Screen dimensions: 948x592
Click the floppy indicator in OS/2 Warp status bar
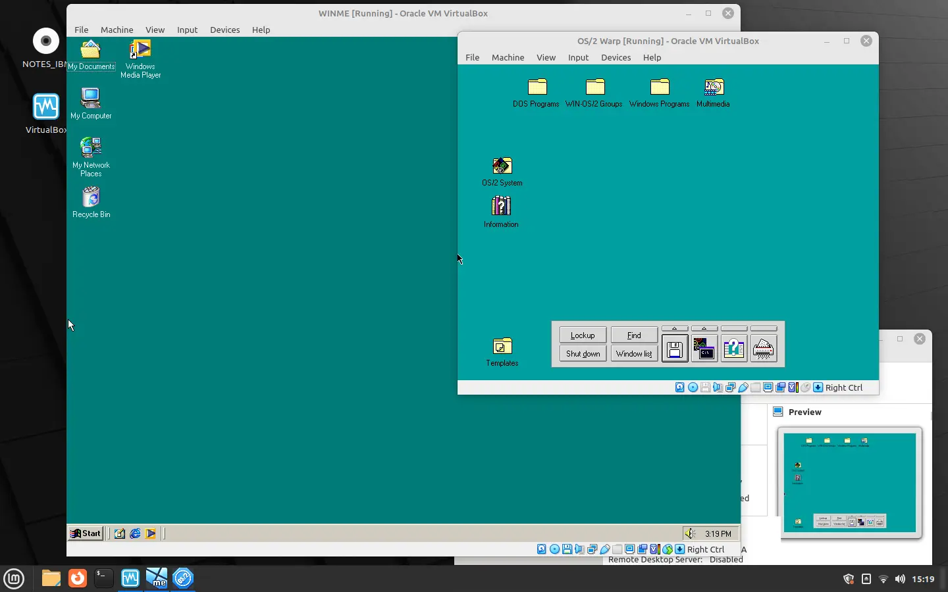(x=705, y=387)
